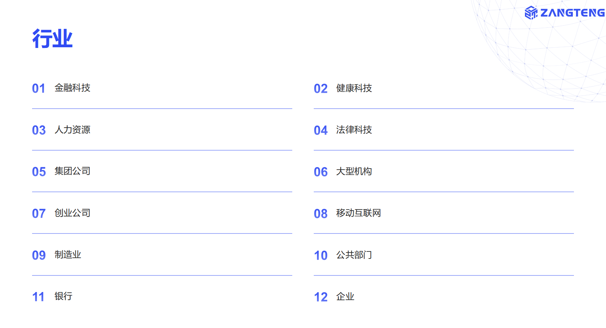Screen dimensions: 606x328
Task: Click the number 08 marker
Action: pos(320,214)
